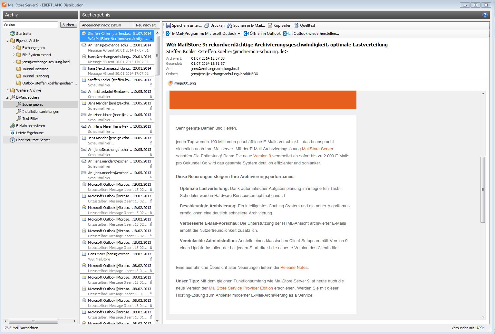Open the Release Notes link

tap(294, 268)
